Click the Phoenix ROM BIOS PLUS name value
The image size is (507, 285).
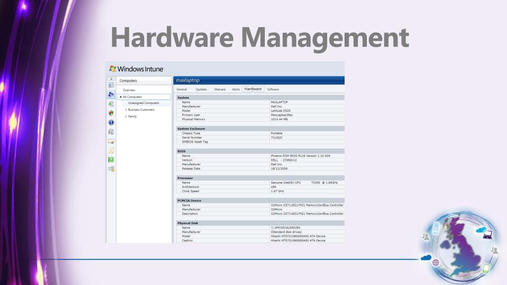[301, 156]
